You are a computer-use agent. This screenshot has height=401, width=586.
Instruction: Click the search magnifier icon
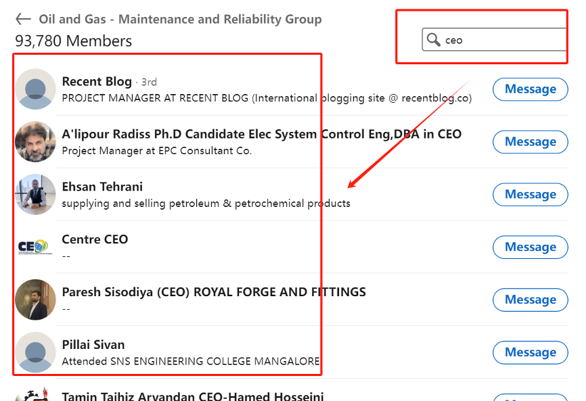tap(433, 39)
